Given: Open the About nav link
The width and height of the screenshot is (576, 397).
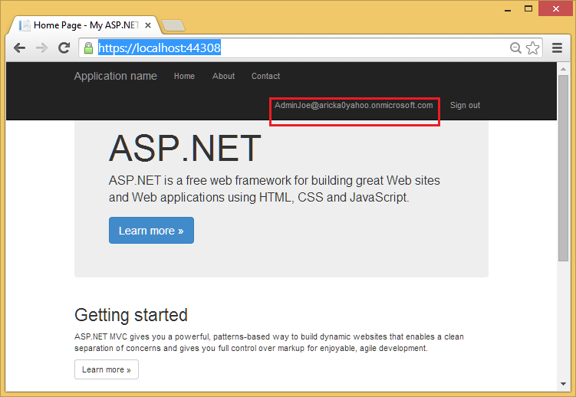Looking at the screenshot, I should click(x=223, y=76).
